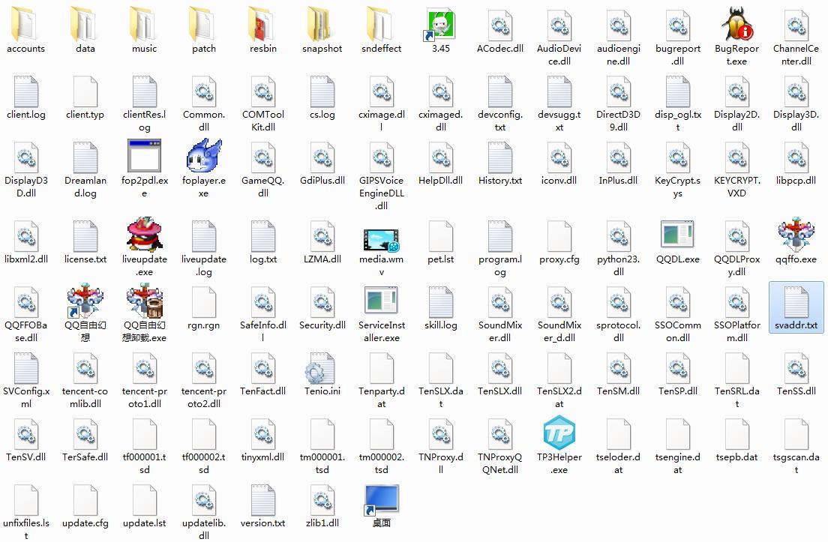Select the QQ自由幻想卸载.exe uninstaller icon
This screenshot has width=828, height=542.
click(x=144, y=301)
